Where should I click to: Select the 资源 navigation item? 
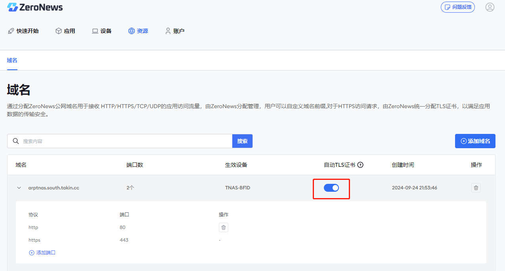tap(138, 31)
